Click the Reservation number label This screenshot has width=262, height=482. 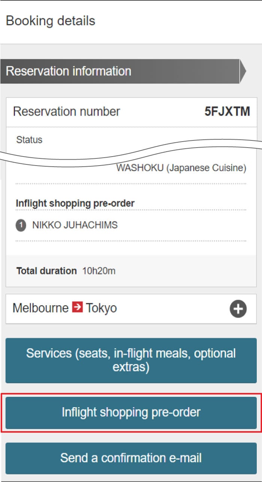[x=67, y=112]
